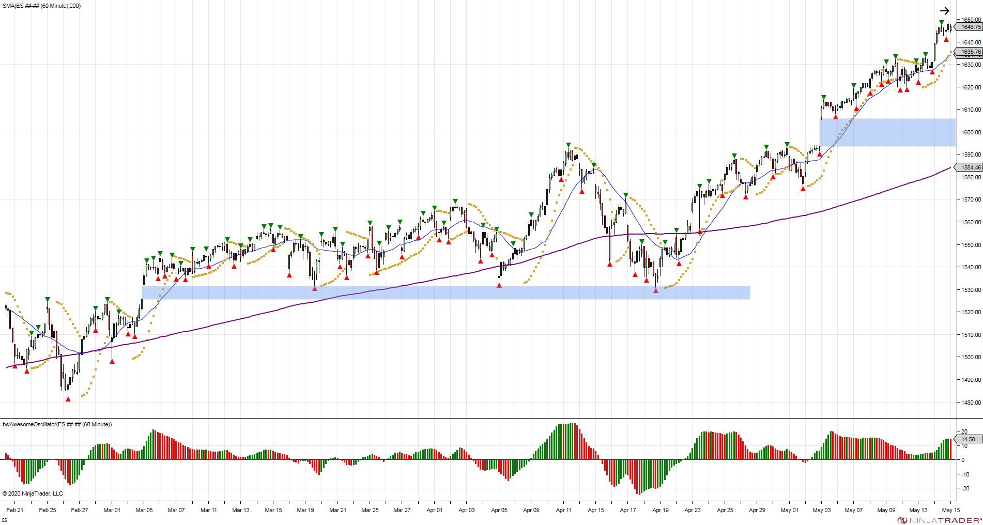Click the Apr 17 date label
This screenshot has width=983, height=525.
point(628,510)
